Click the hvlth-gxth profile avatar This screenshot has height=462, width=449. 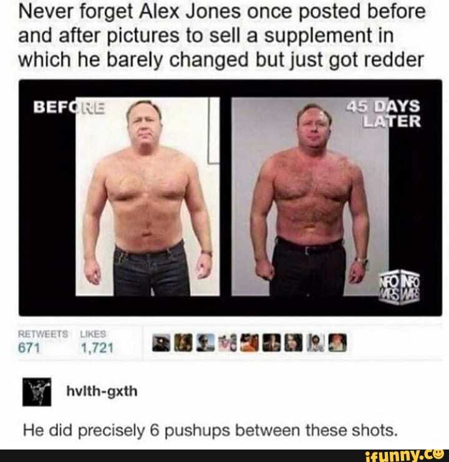click(x=37, y=392)
